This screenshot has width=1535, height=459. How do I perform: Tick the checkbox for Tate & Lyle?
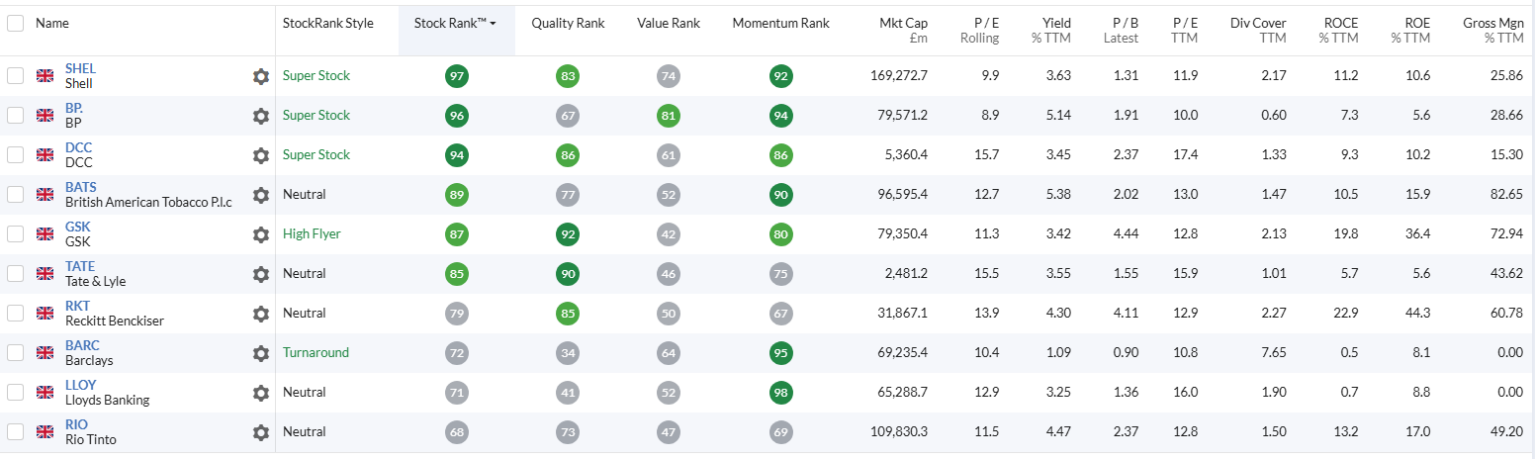(15, 274)
